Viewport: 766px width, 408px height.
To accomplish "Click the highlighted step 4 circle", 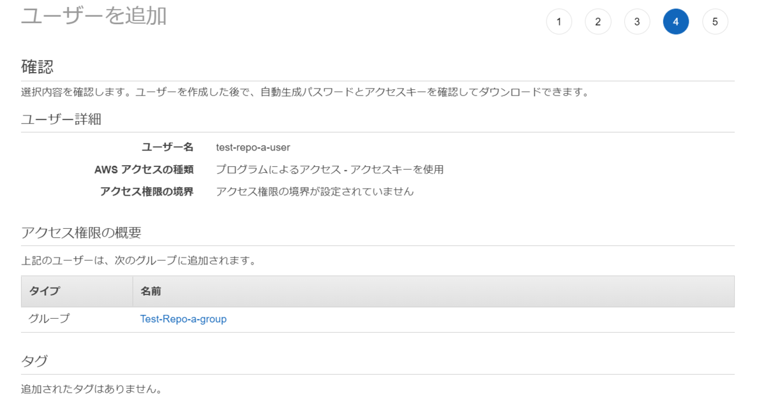I will tap(676, 21).
